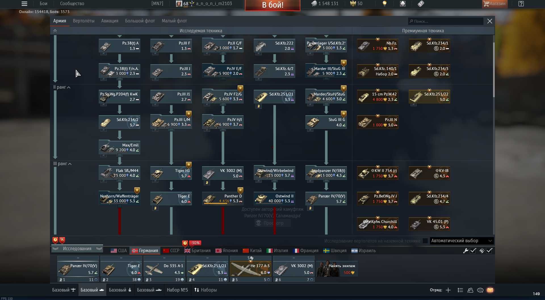Select the KV-IB premium tank

[x=429, y=173]
